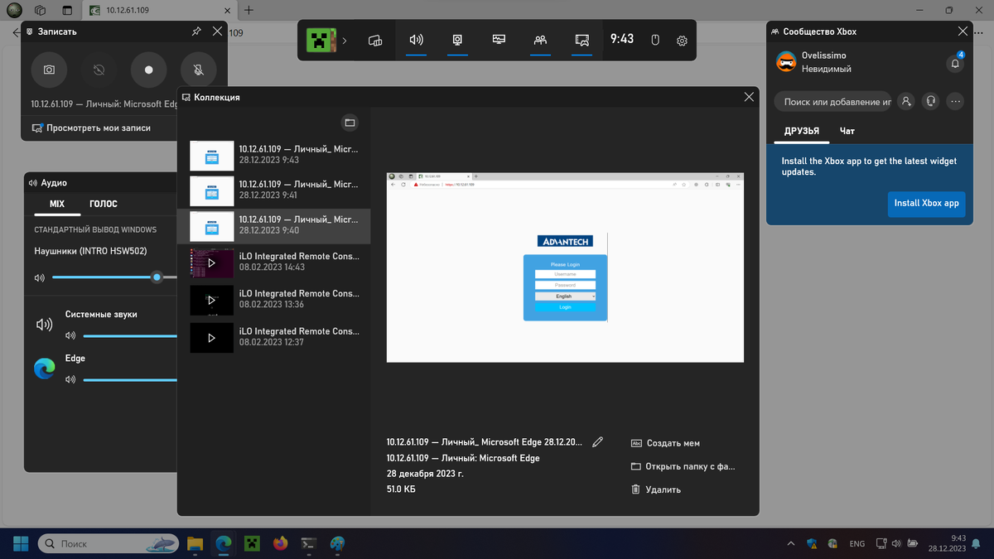
Task: Click the mouse click-through icon in Game Bar
Action: click(654, 40)
